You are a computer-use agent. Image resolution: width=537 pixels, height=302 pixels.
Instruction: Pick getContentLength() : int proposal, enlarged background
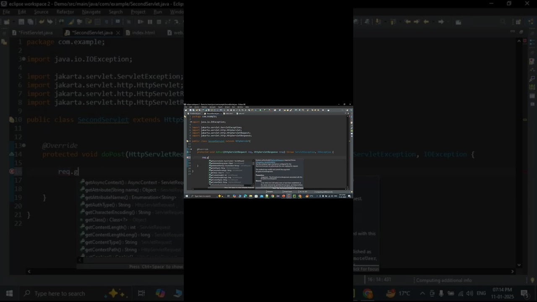click(132, 227)
